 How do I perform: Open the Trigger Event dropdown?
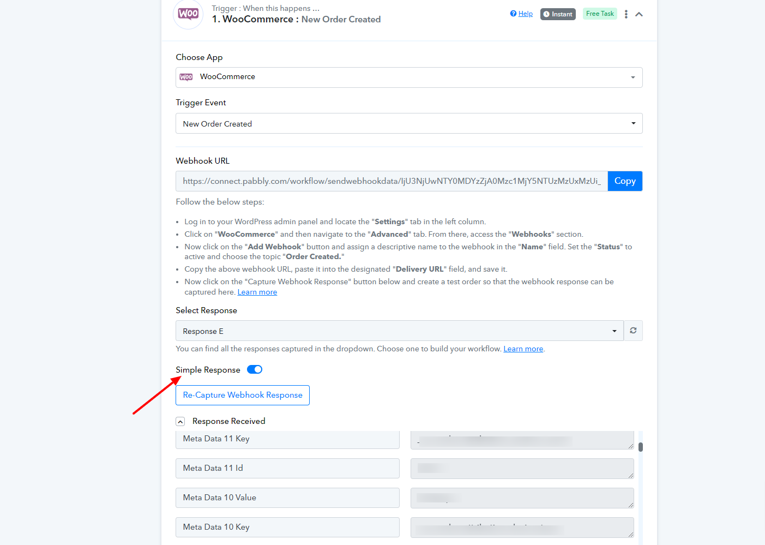point(409,123)
